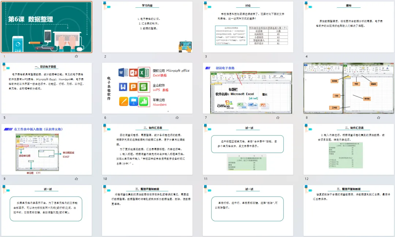
Task: Click the animation star under slide 8
Action: click(379, 118)
